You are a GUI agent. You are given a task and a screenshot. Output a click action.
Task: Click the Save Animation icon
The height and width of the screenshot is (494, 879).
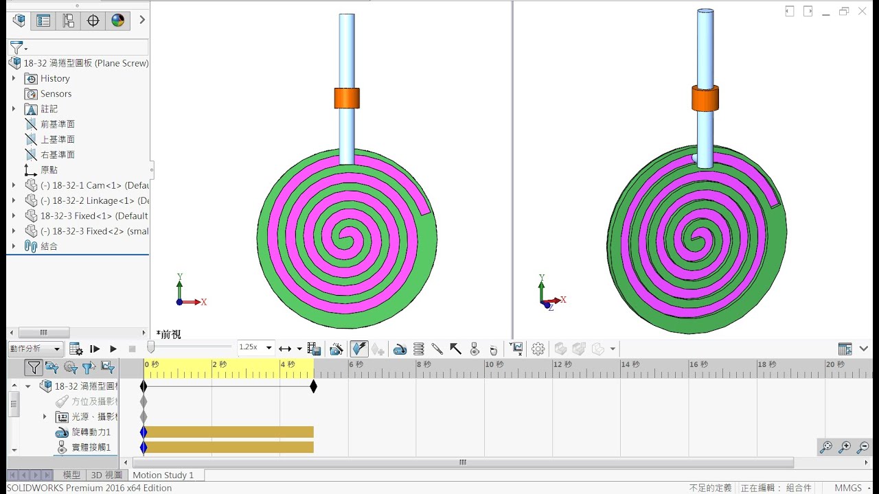pyautogui.click(x=314, y=349)
